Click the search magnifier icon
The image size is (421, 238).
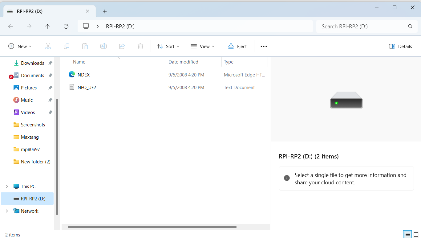(x=410, y=27)
